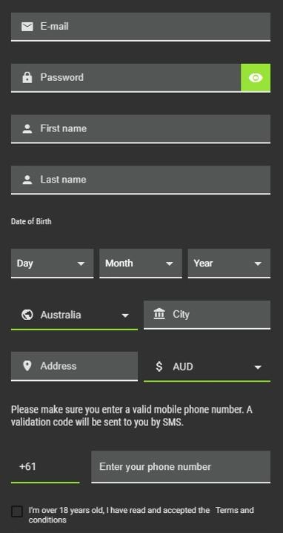The image size is (283, 533).
Task: Open the Terms and conditions link
Action: 141,515
